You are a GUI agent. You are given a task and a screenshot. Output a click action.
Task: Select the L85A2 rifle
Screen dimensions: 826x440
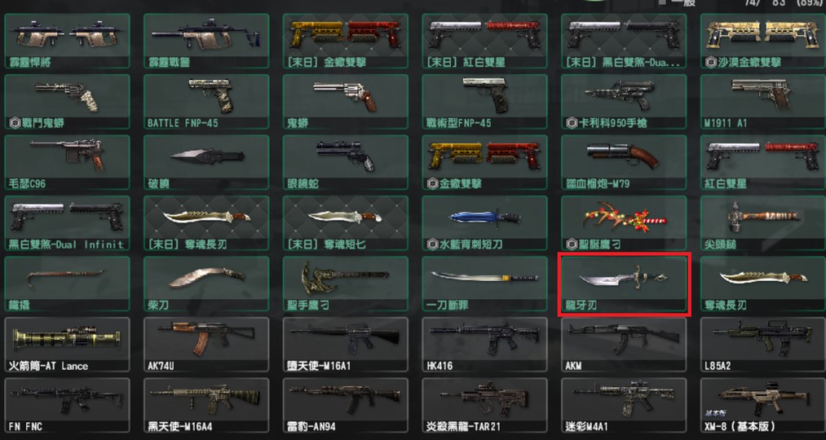click(762, 345)
